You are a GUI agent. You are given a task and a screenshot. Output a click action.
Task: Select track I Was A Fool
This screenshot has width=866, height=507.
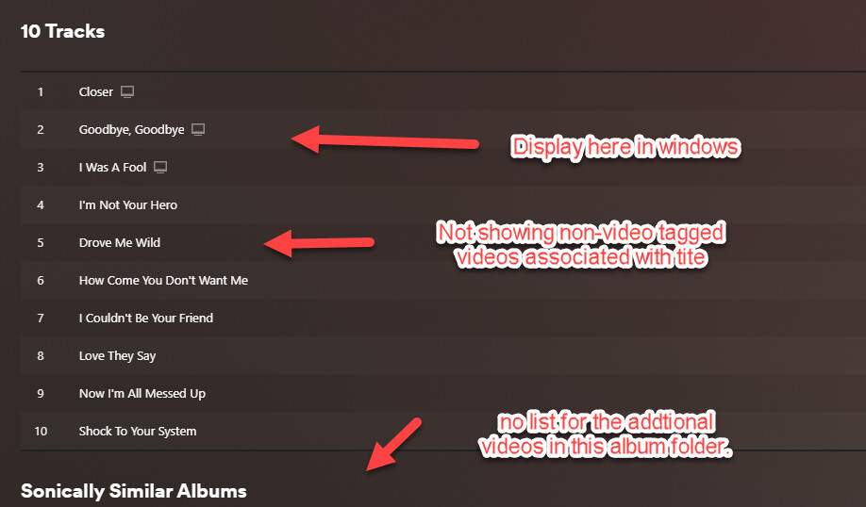[112, 167]
